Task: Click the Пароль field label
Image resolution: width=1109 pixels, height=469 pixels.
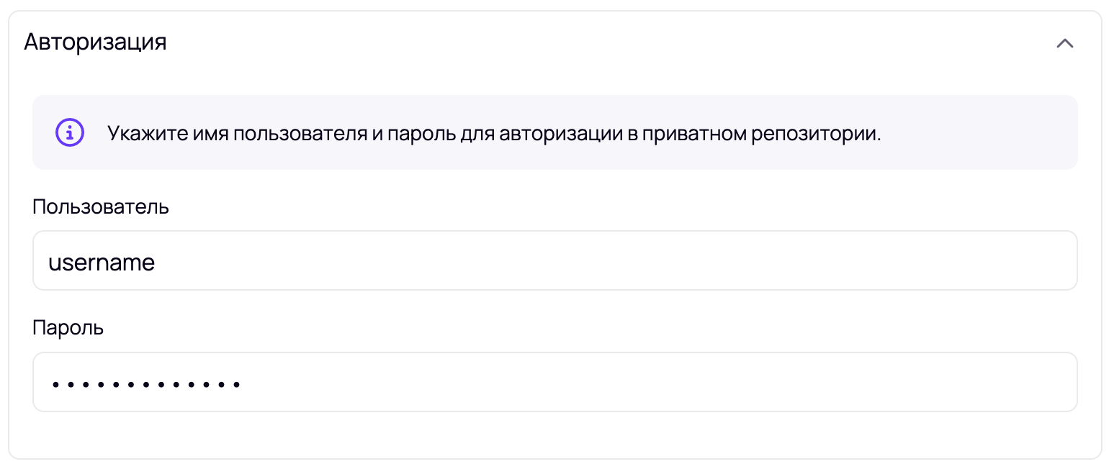Action: click(x=68, y=329)
